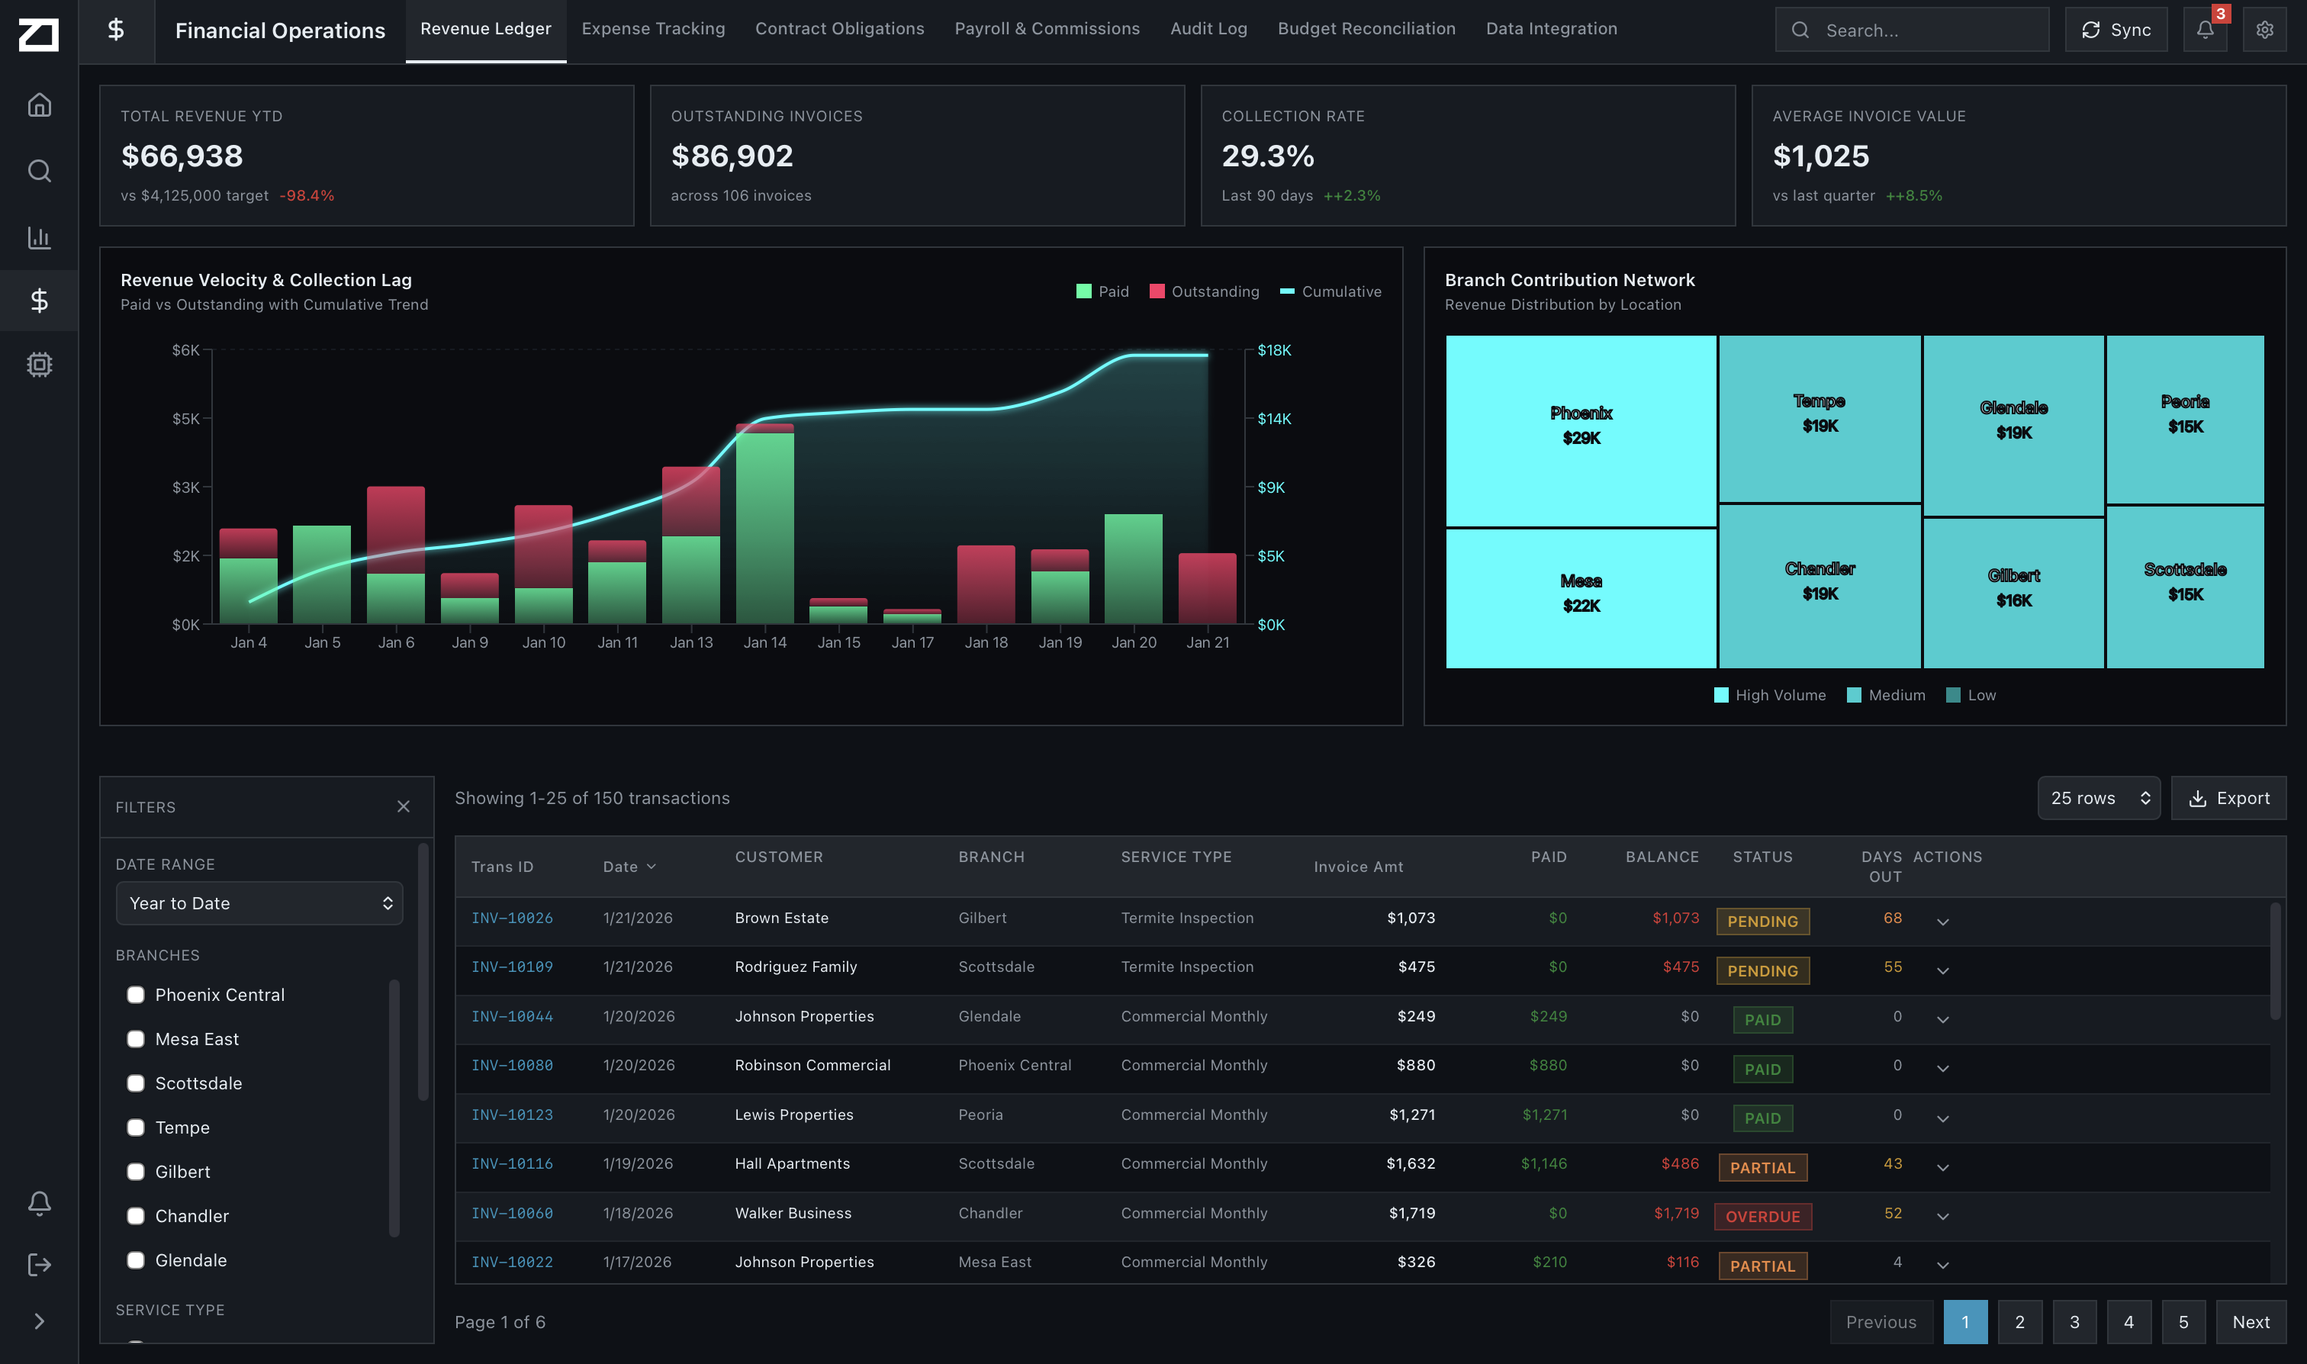Select the Financial dollar icon in sidebar
The height and width of the screenshot is (1364, 2307).
pyautogui.click(x=40, y=300)
